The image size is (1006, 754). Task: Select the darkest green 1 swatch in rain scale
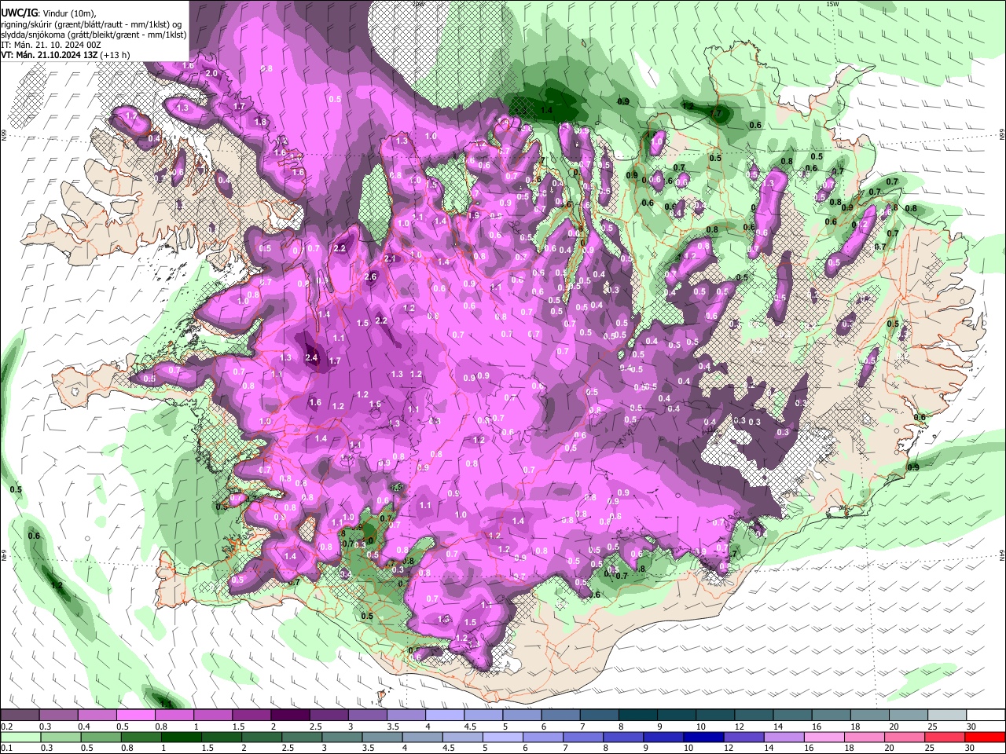click(x=180, y=737)
